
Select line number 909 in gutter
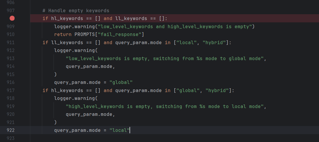click(x=10, y=27)
